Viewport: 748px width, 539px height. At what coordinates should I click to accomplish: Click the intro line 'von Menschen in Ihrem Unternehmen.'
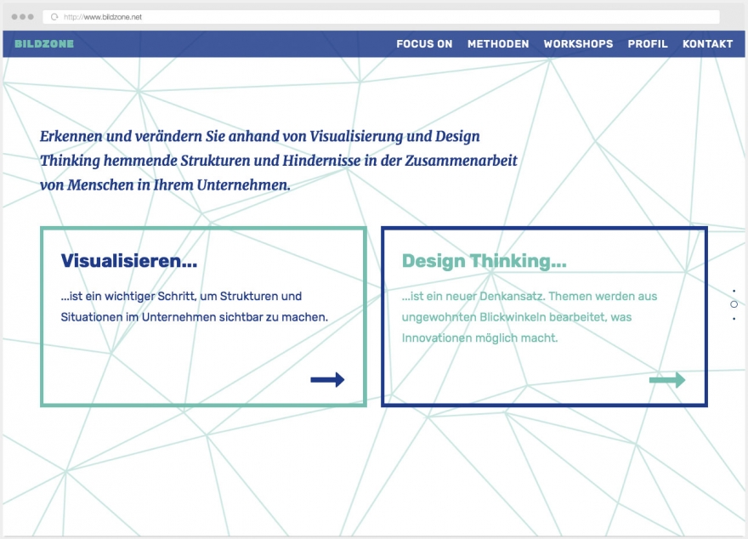[165, 184]
